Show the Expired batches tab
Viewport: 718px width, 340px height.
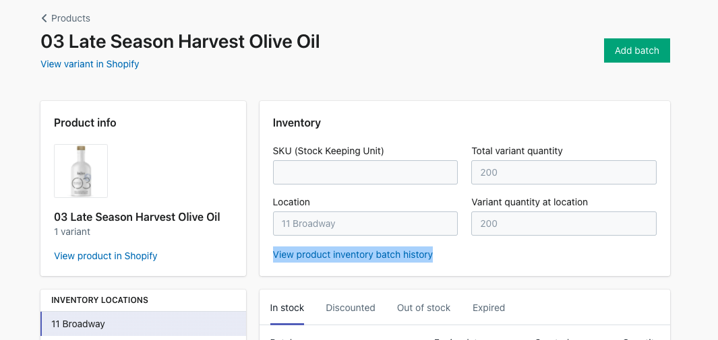489,308
